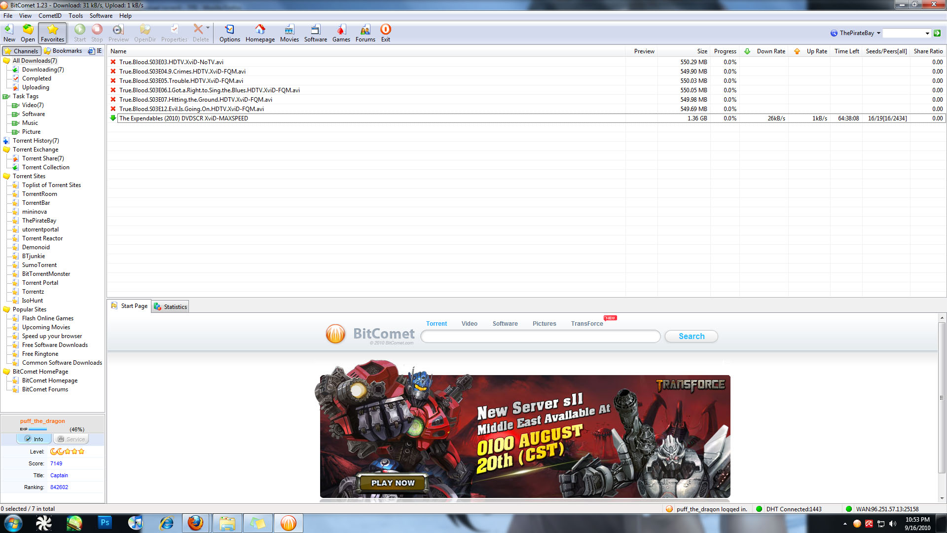Open the Games toolbar icon

click(x=341, y=33)
